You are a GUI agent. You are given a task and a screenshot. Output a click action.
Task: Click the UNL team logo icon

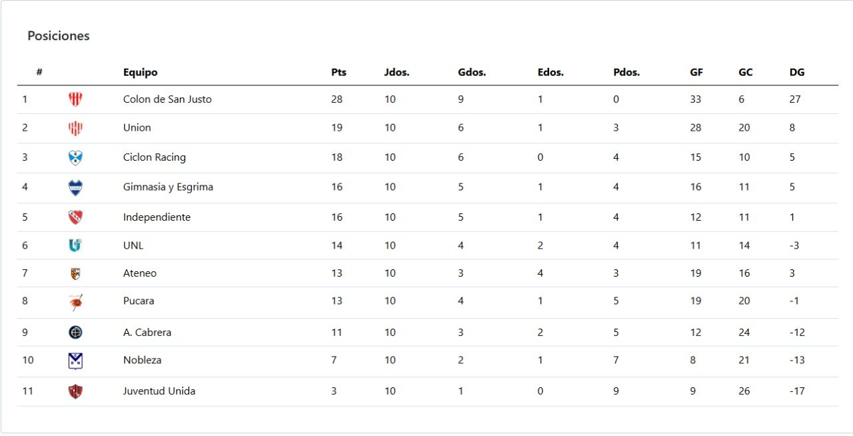(75, 245)
